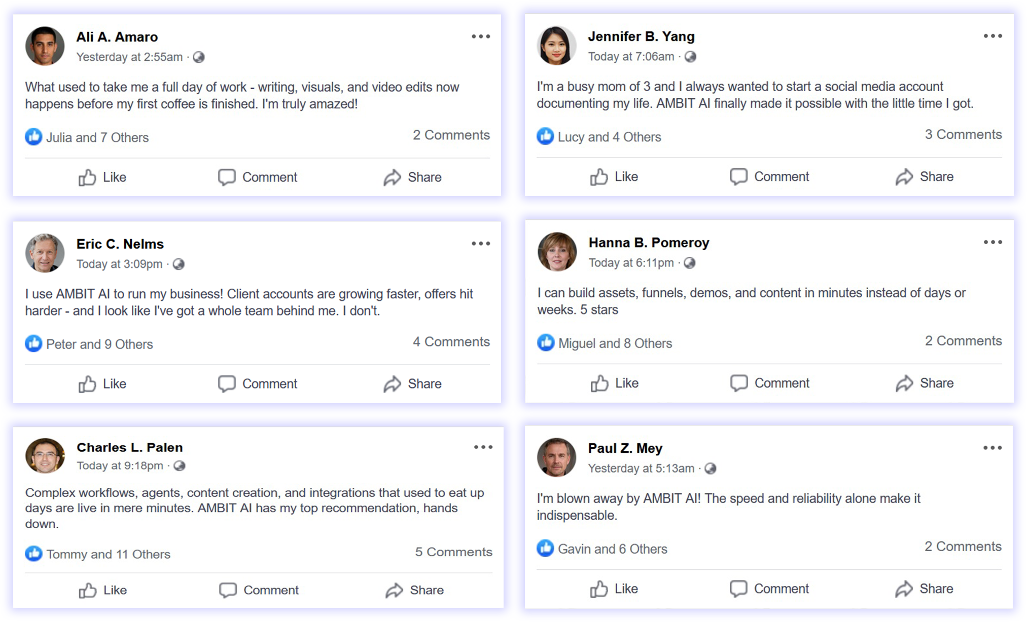1027x622 pixels.
Task: Click the blue like reaction icon beside Julia
Action: (33, 137)
